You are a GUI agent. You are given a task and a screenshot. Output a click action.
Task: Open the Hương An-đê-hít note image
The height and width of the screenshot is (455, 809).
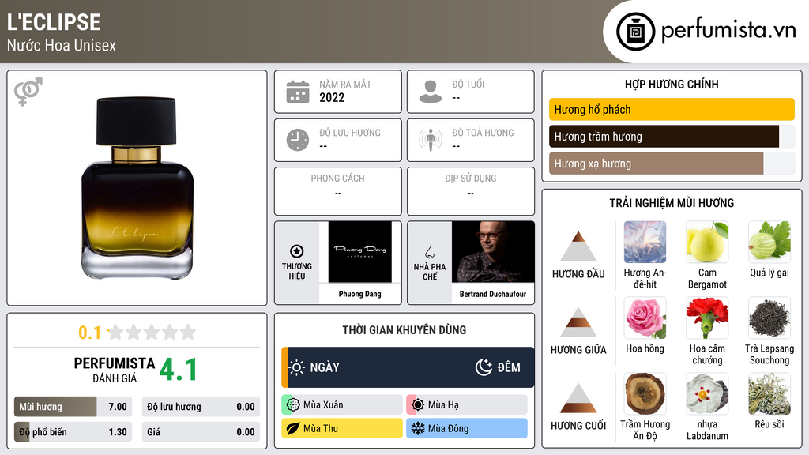tap(645, 242)
